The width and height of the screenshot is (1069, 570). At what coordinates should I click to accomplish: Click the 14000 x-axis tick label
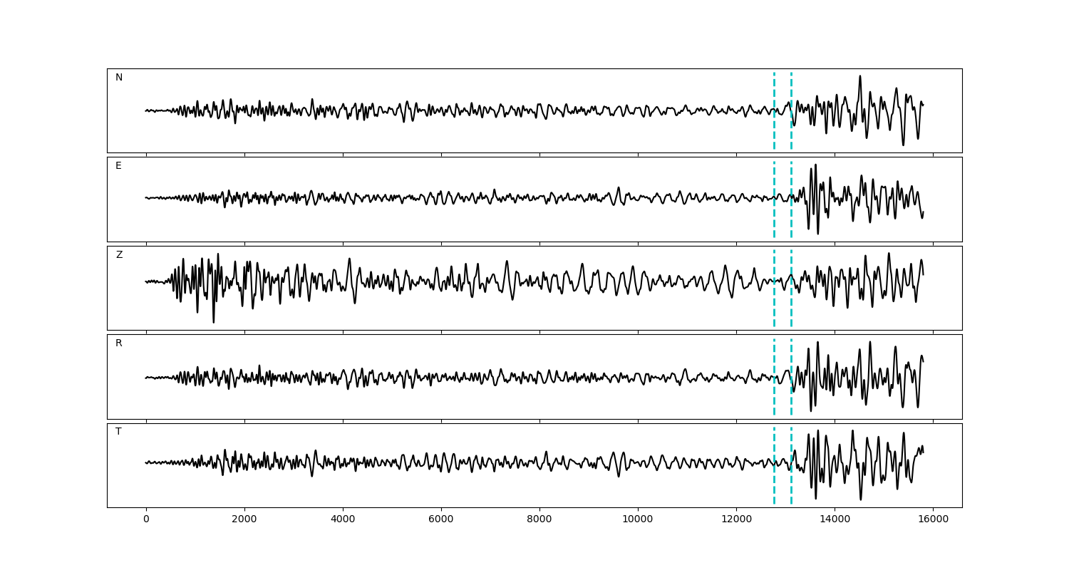835,520
